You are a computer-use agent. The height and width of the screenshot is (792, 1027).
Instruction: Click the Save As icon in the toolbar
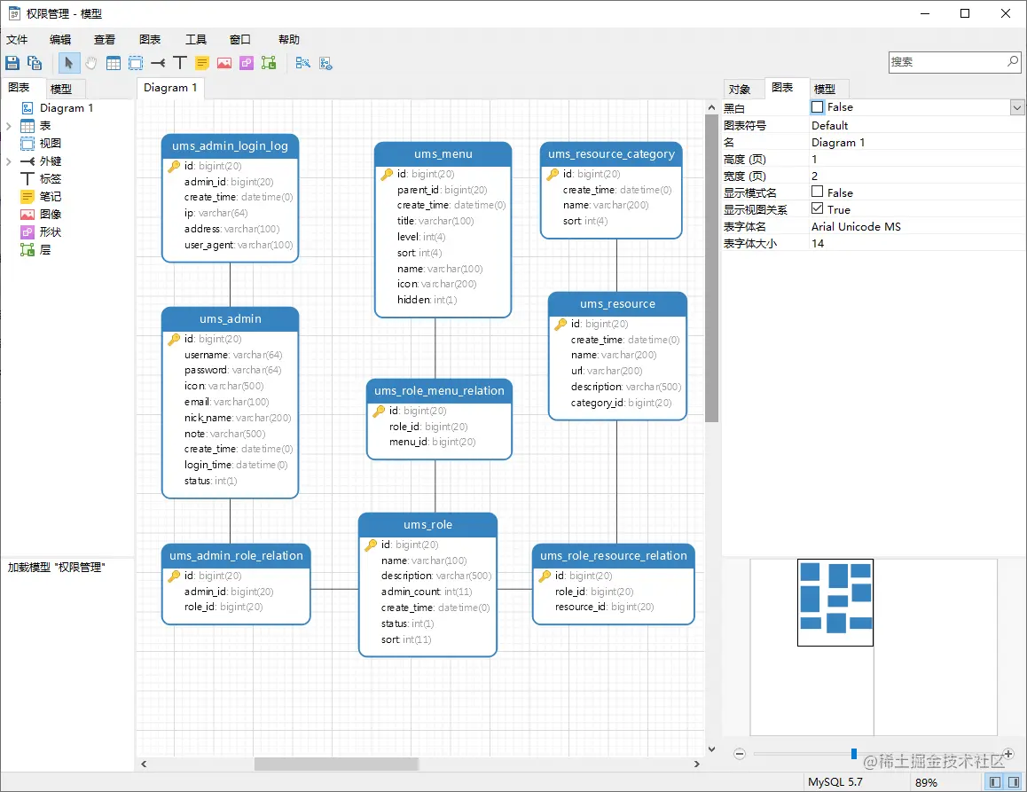[34, 63]
